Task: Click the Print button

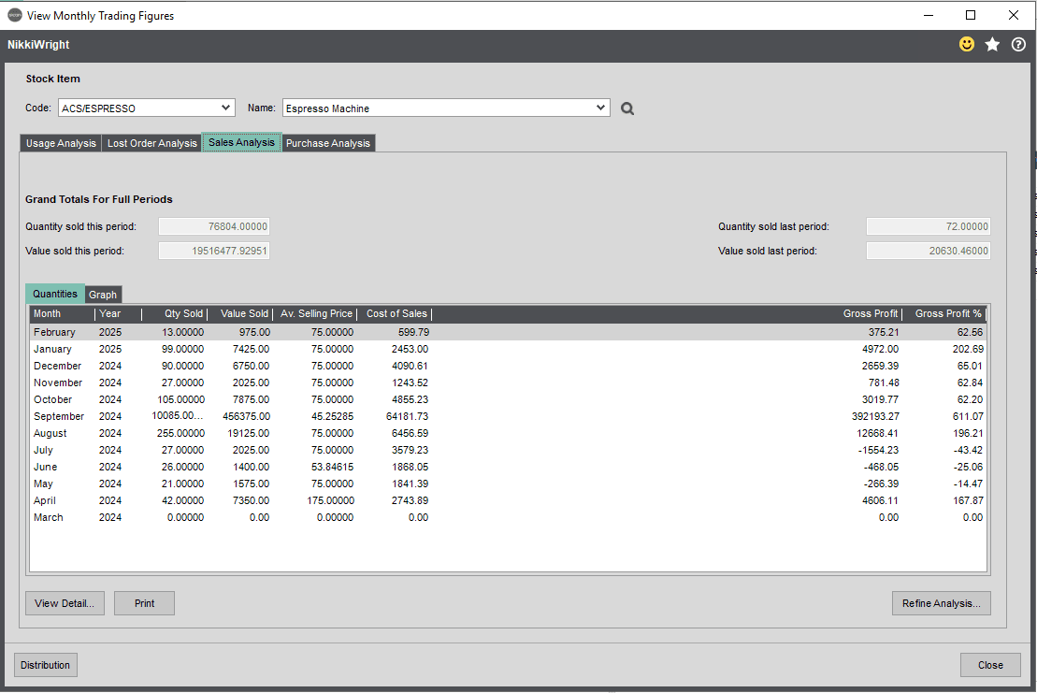Action: coord(144,603)
